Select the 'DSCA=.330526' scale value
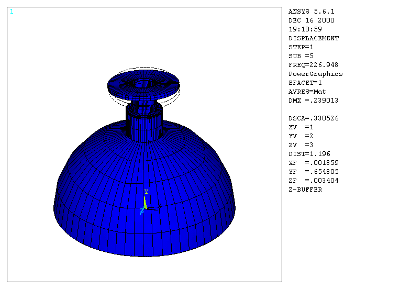This screenshot has width=400, height=289. (x=314, y=118)
